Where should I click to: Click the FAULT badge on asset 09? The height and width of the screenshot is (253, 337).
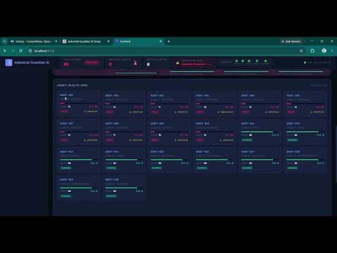click(155, 140)
